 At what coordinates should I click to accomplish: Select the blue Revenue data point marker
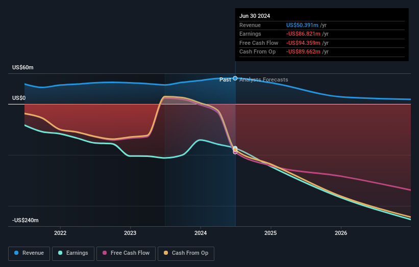pos(235,78)
